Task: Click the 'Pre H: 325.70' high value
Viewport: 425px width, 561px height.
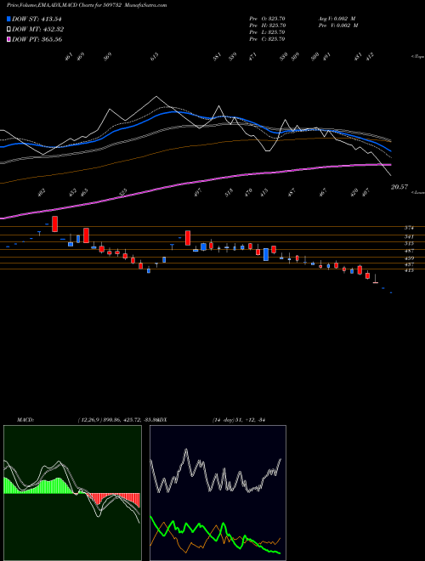Action: pos(267,25)
